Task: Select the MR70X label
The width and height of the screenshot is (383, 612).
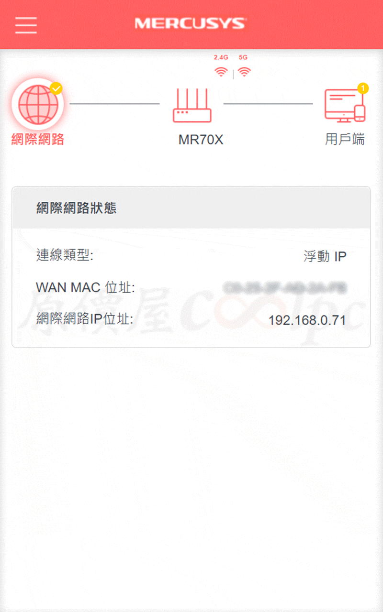Action: coord(201,140)
